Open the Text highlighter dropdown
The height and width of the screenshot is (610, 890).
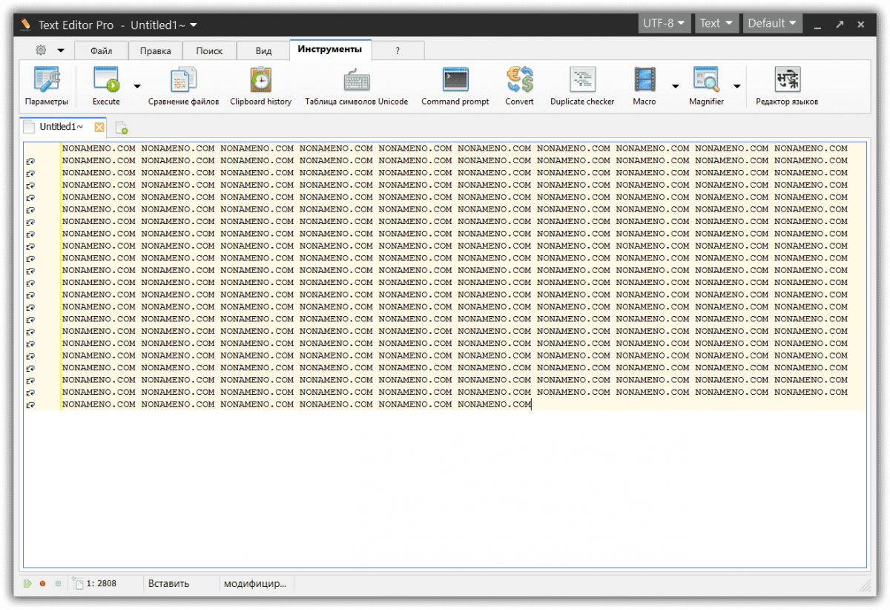pos(716,24)
